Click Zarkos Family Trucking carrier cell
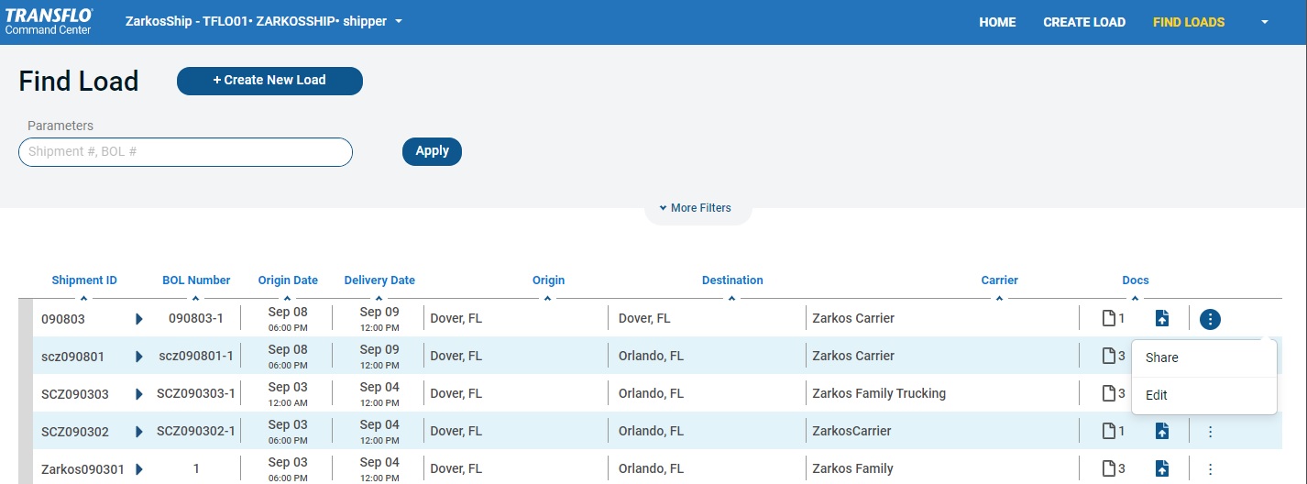The image size is (1307, 484). [879, 393]
